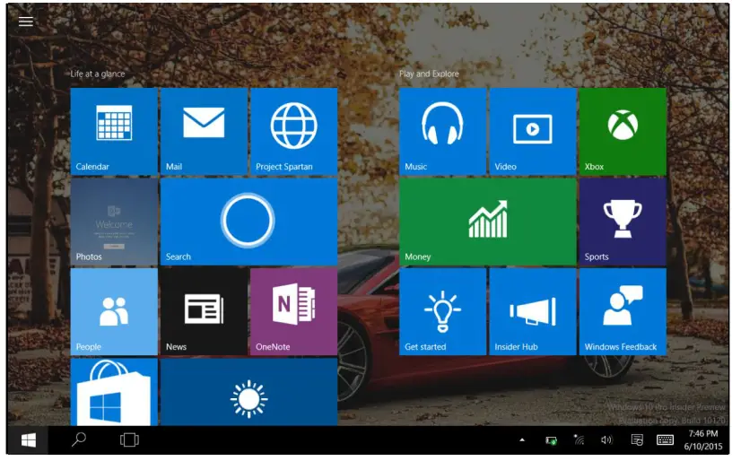
Task: Open the Mail tile
Action: pyautogui.click(x=204, y=131)
